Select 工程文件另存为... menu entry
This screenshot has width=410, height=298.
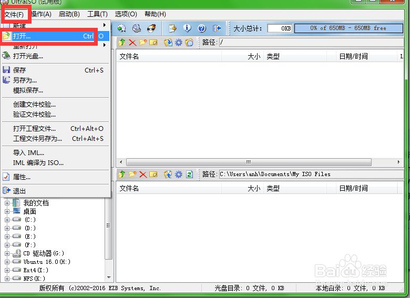(55, 139)
